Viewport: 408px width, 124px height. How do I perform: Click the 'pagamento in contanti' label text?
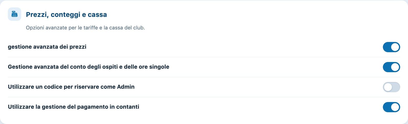point(108,107)
